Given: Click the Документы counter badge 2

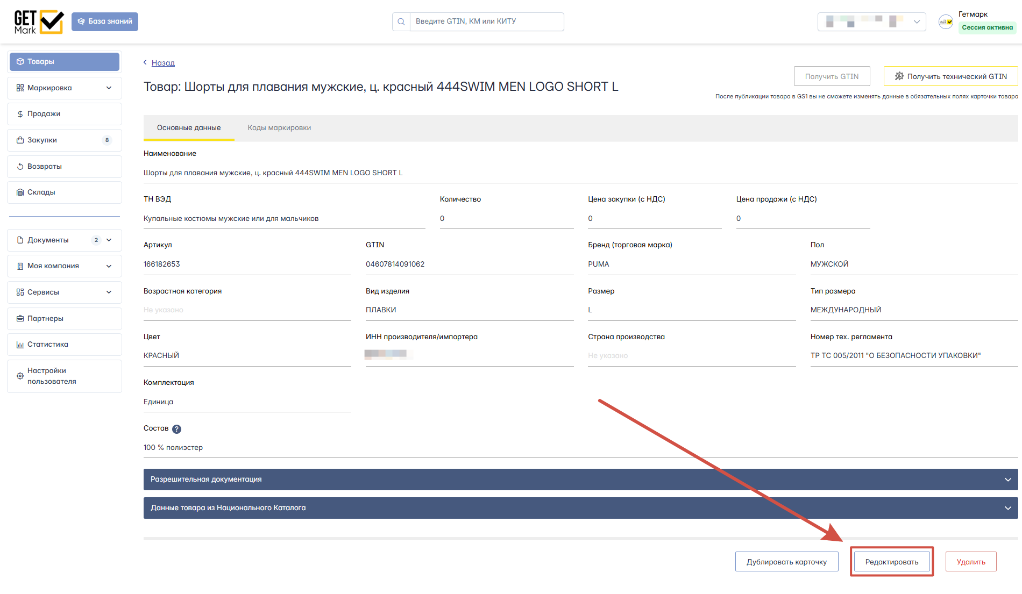Looking at the screenshot, I should coord(96,240).
